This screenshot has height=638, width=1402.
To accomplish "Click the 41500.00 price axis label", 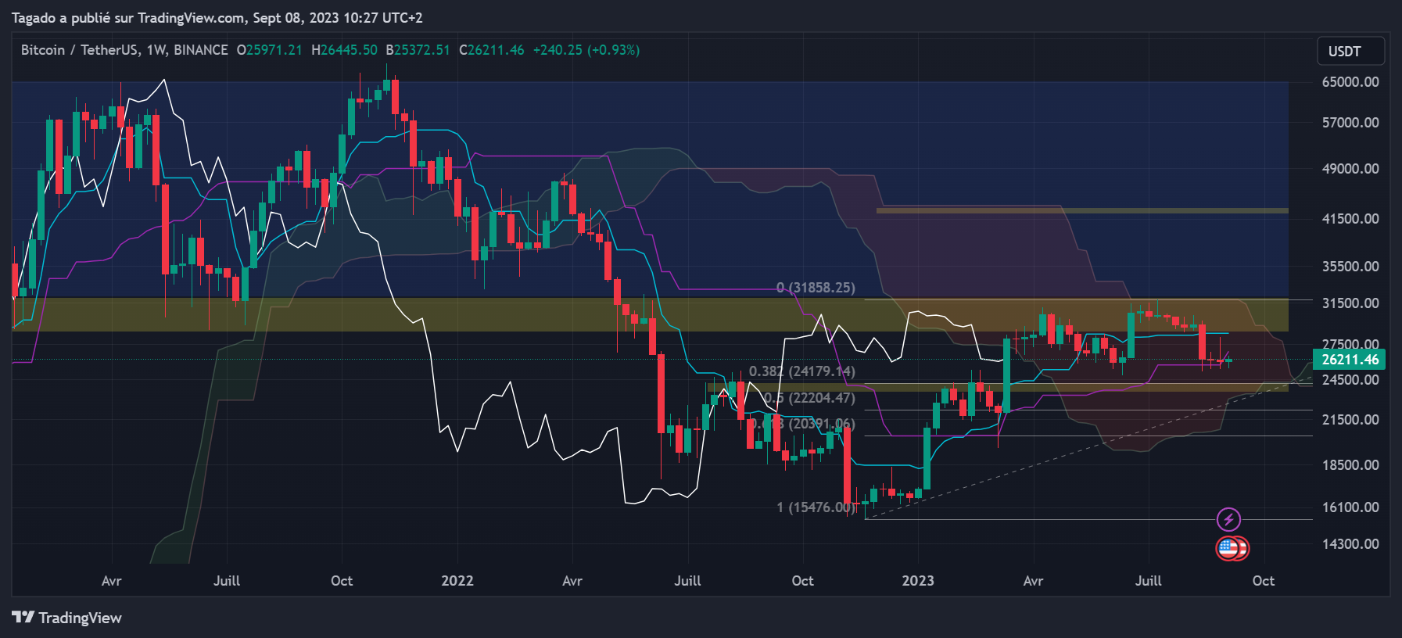I will [x=1350, y=219].
